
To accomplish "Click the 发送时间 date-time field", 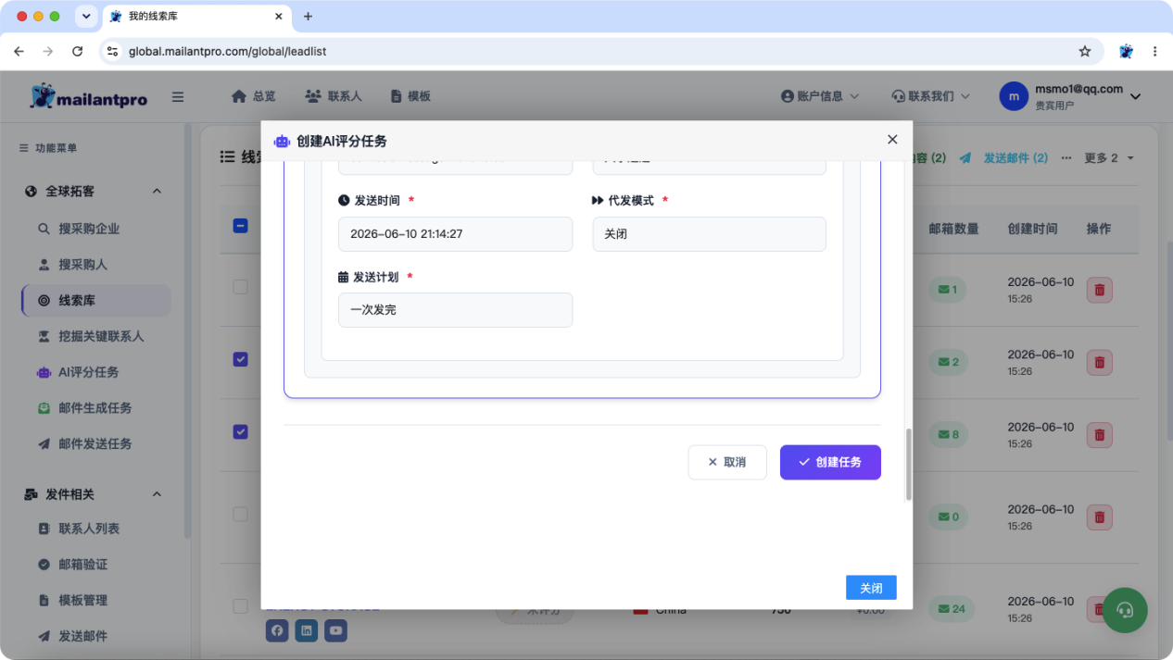I will (x=455, y=234).
